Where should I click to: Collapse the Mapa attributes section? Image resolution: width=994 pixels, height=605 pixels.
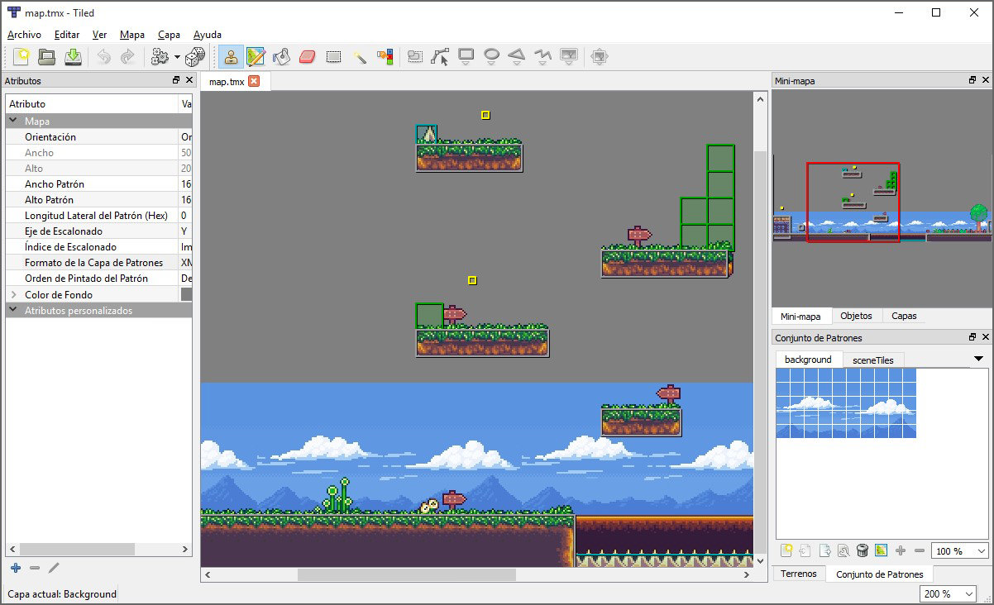(12, 120)
